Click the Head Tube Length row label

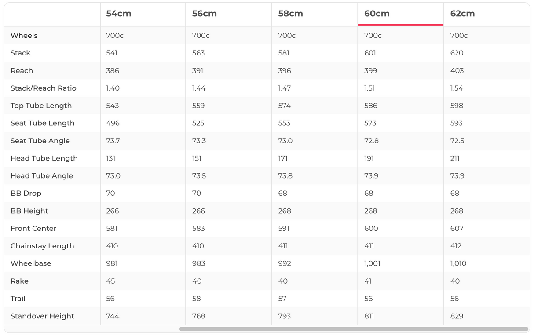[44, 158]
